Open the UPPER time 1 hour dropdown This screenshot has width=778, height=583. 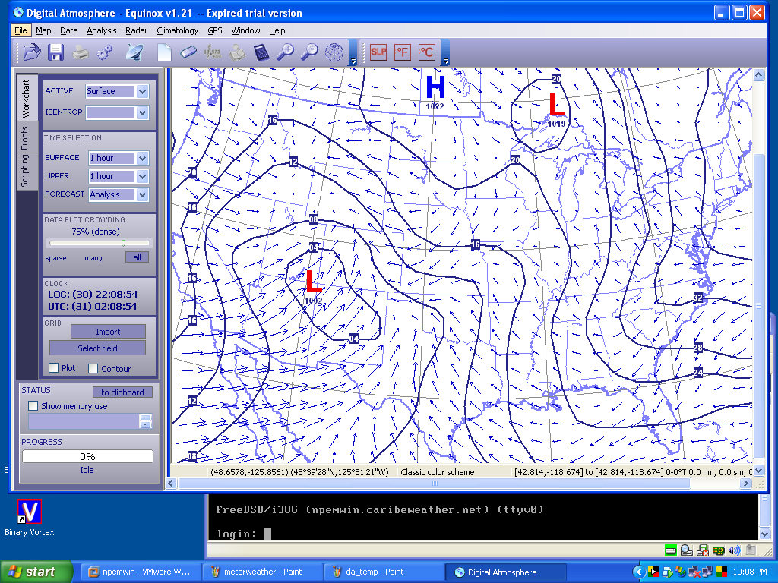[x=142, y=176]
